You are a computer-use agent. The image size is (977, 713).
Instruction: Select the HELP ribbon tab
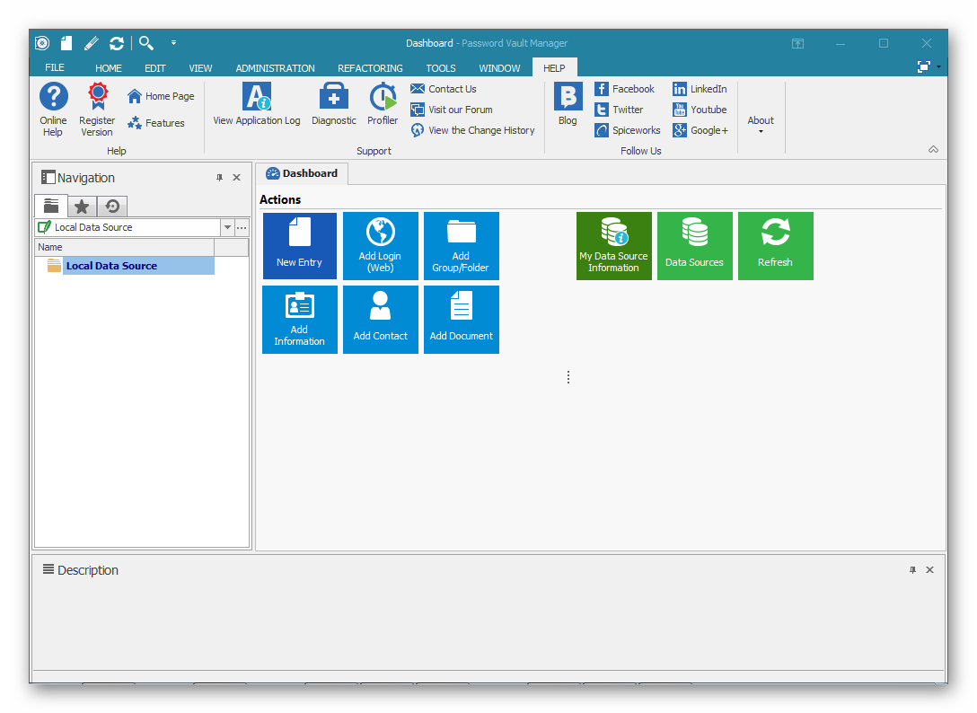[x=555, y=68]
